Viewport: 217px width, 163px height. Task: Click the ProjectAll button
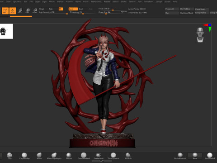click(172, 9)
